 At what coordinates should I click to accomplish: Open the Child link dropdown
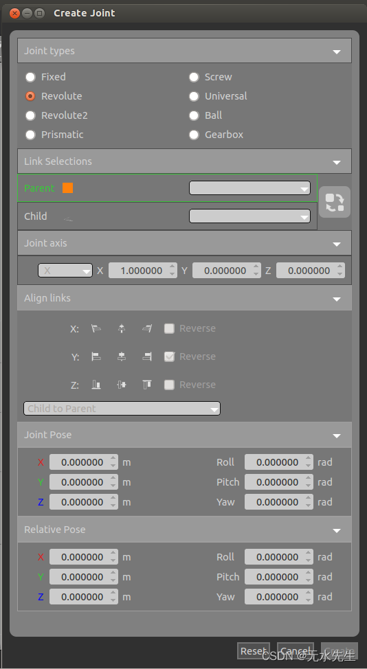(249, 216)
